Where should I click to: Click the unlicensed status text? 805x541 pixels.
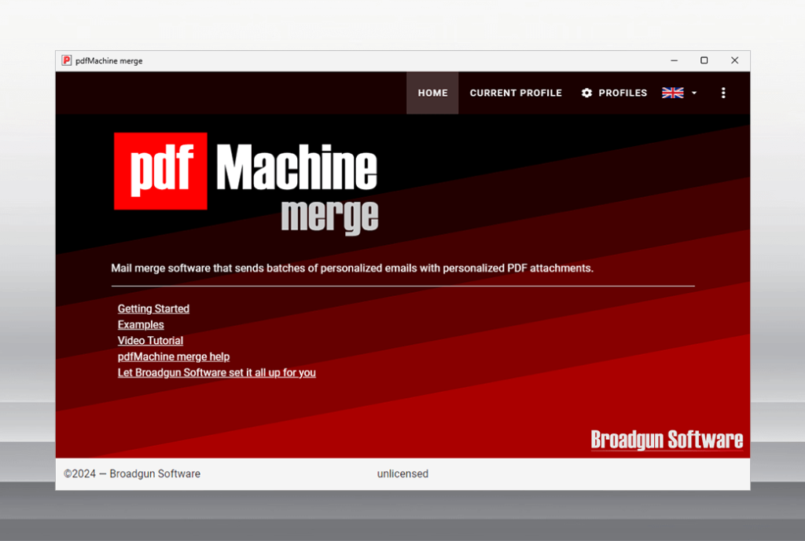402,473
